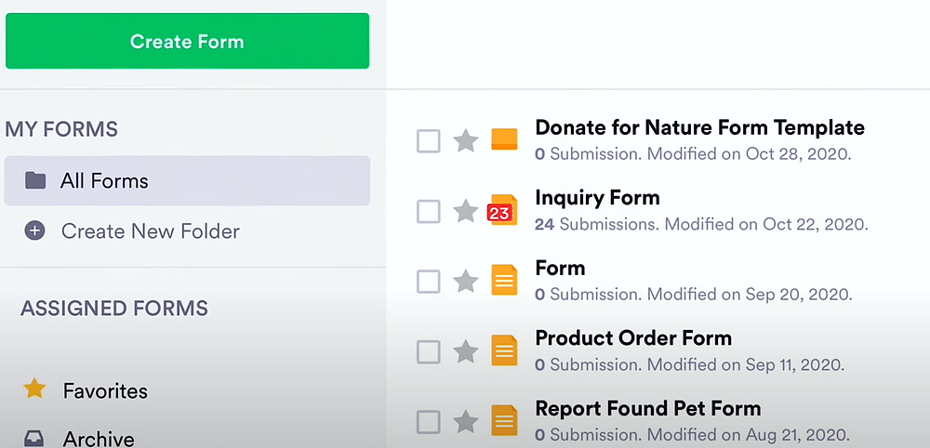The image size is (930, 448).
Task: Star the Donate for Nature Form Template
Action: (465, 141)
